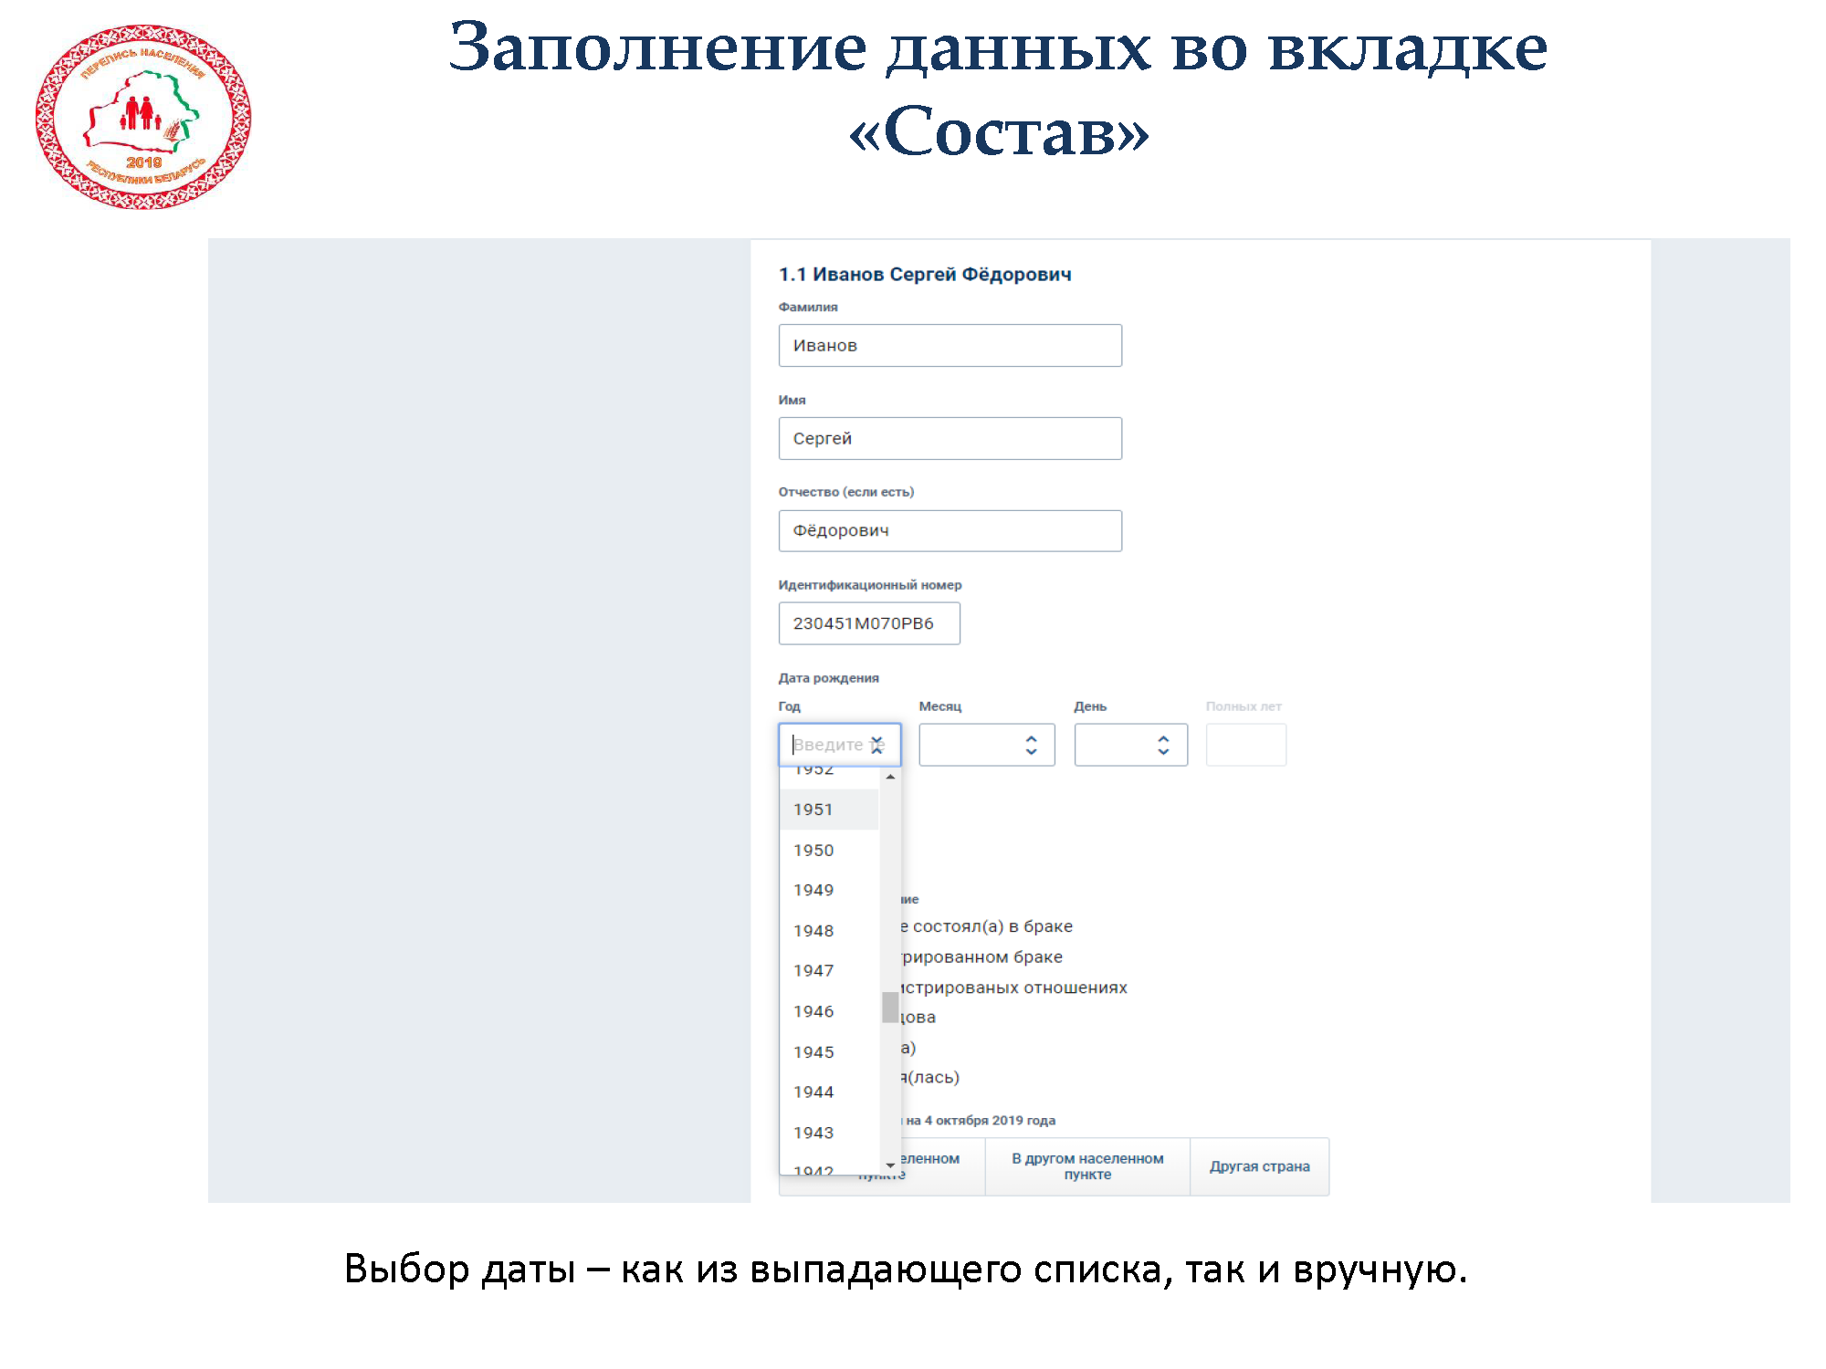Click the Имя field containing Сергей

950,439
